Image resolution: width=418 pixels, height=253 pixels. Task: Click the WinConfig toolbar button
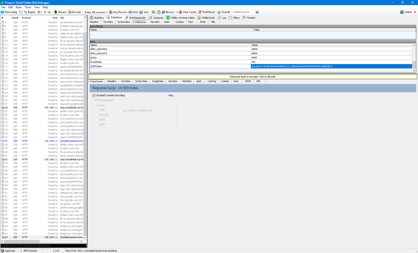(9, 12)
